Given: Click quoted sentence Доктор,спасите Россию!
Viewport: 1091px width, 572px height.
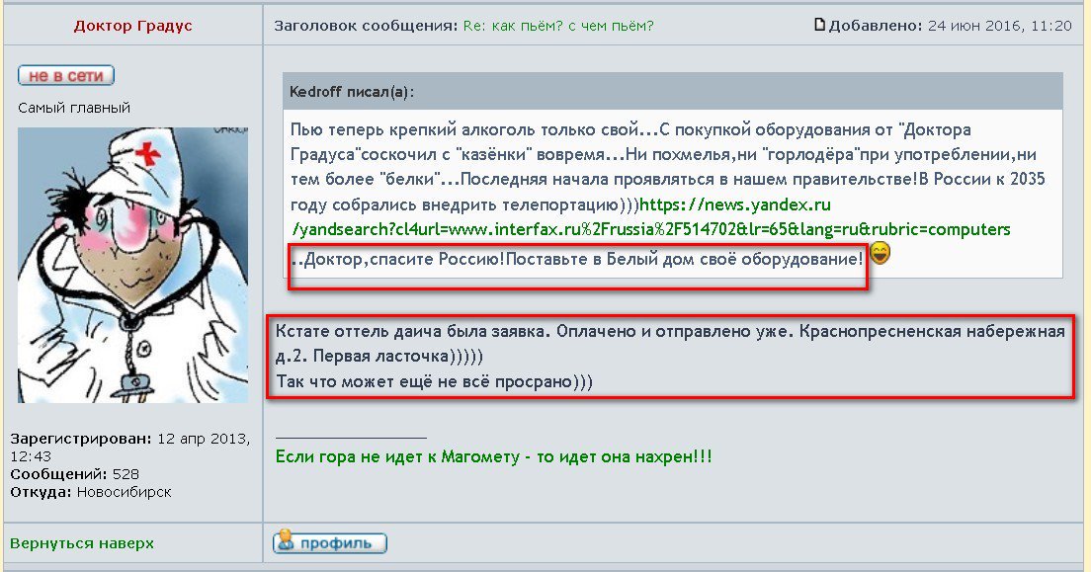Looking at the screenshot, I should [x=404, y=260].
